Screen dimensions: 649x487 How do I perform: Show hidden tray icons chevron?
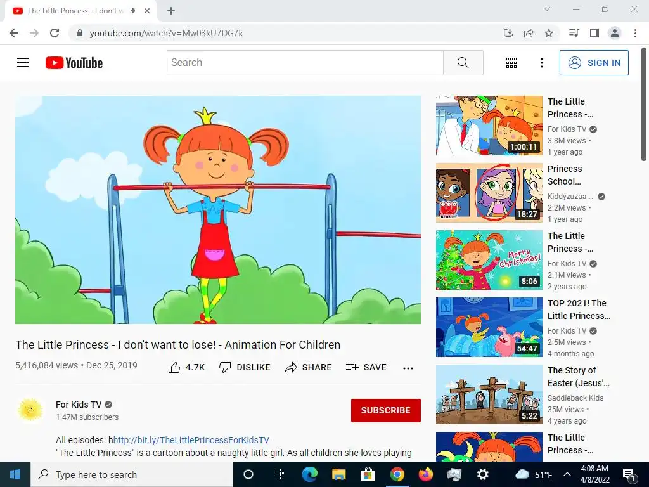click(x=567, y=474)
